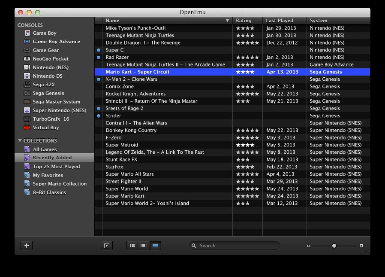
Task: Adjust the thumbnail size slider knob
Action: click(334, 246)
